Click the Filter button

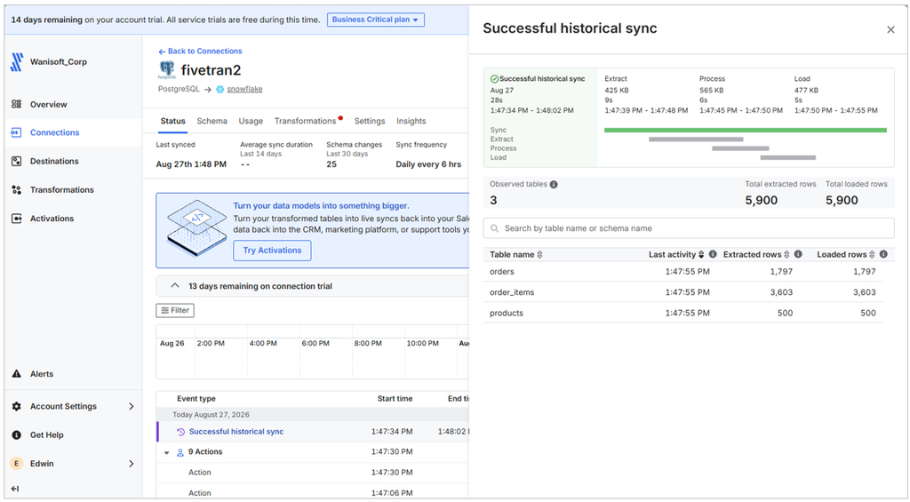175,310
